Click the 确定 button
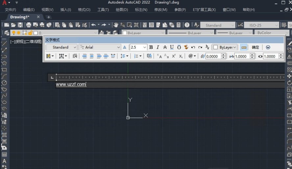The width and height of the screenshot is (292, 169). pos(255,47)
